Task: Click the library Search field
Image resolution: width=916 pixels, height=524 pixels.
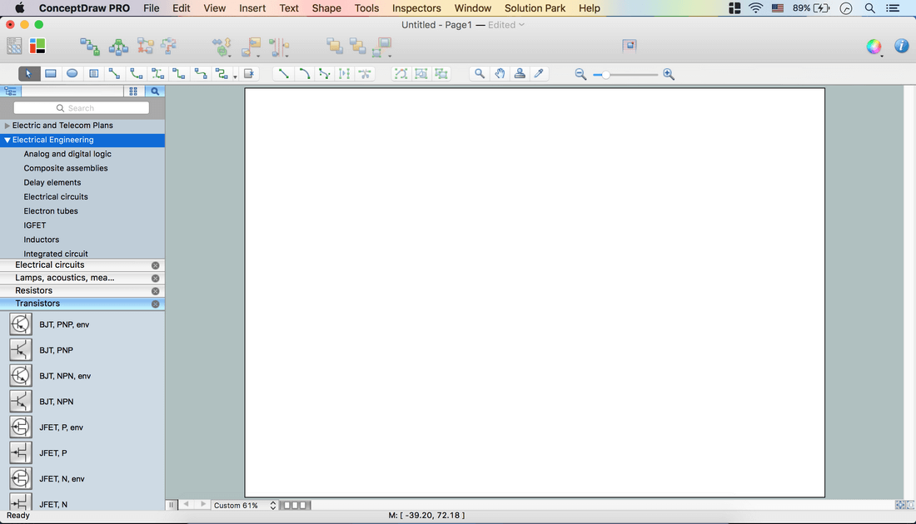Action: point(82,108)
